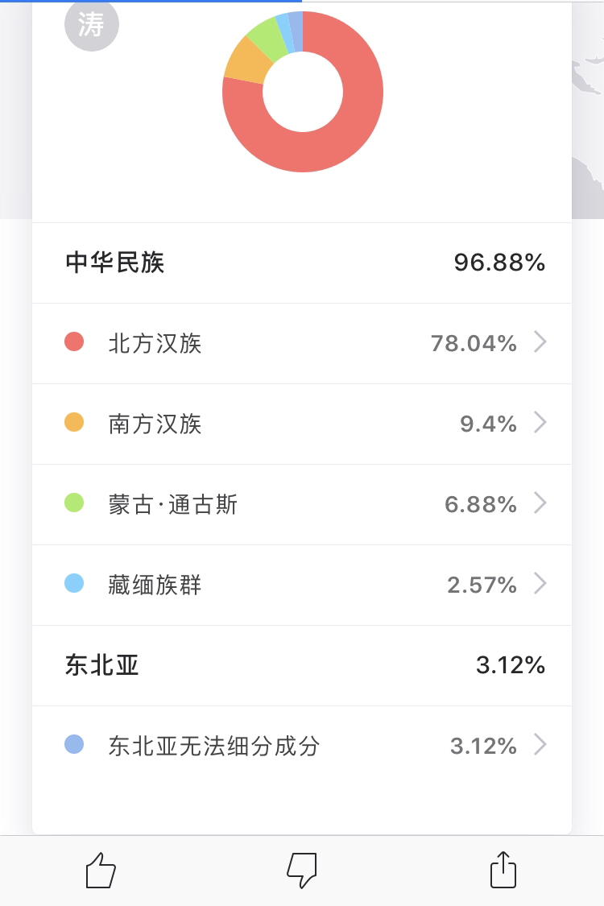Image resolution: width=604 pixels, height=906 pixels.
Task: Tap the gray 涛 avatar badge
Action: pos(91,24)
